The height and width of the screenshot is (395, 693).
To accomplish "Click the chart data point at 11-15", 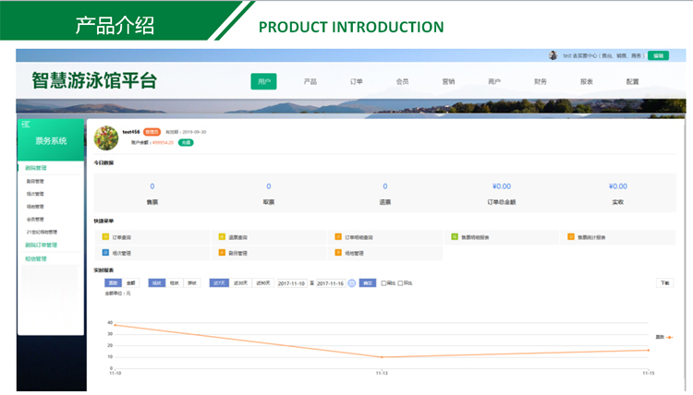I will (649, 350).
